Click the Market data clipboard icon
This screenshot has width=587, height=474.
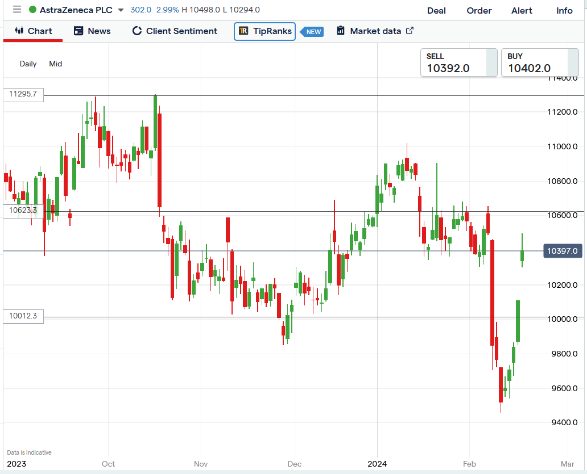pyautogui.click(x=340, y=30)
